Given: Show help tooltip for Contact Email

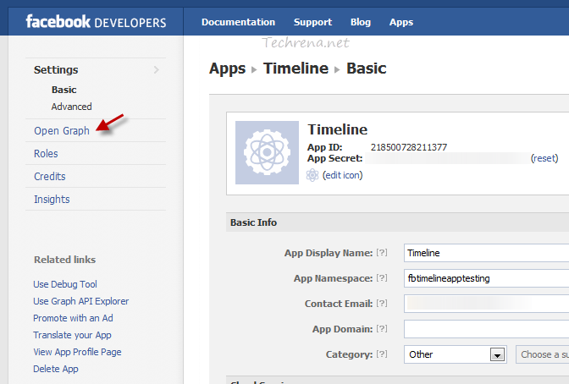Looking at the screenshot, I should pos(382,303).
